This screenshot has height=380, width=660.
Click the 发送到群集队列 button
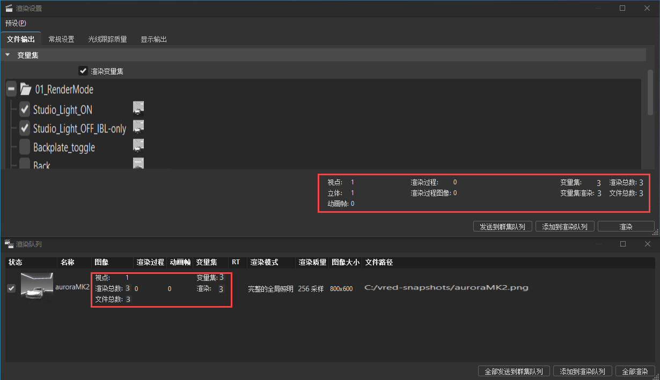pos(502,226)
